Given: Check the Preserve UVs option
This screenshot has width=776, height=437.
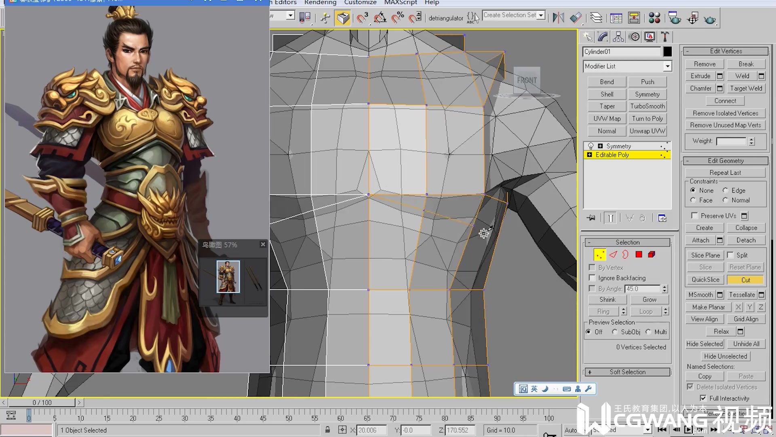Looking at the screenshot, I should coord(694,216).
